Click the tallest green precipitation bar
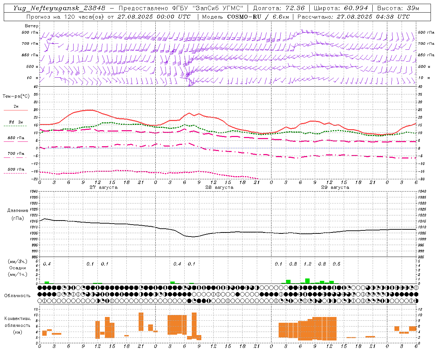The height and width of the screenshot is (349, 436). tap(307, 281)
